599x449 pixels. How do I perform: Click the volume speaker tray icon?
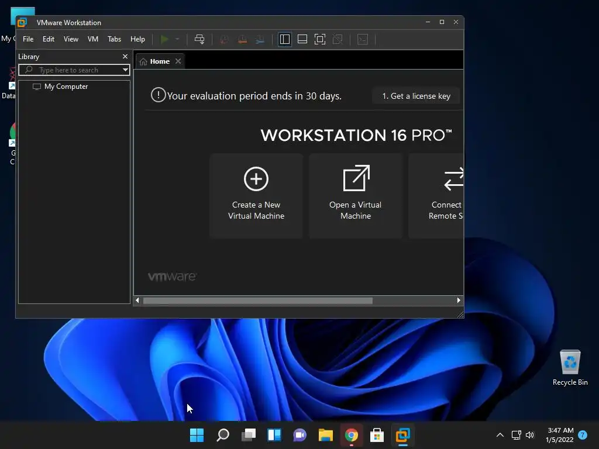coord(530,435)
